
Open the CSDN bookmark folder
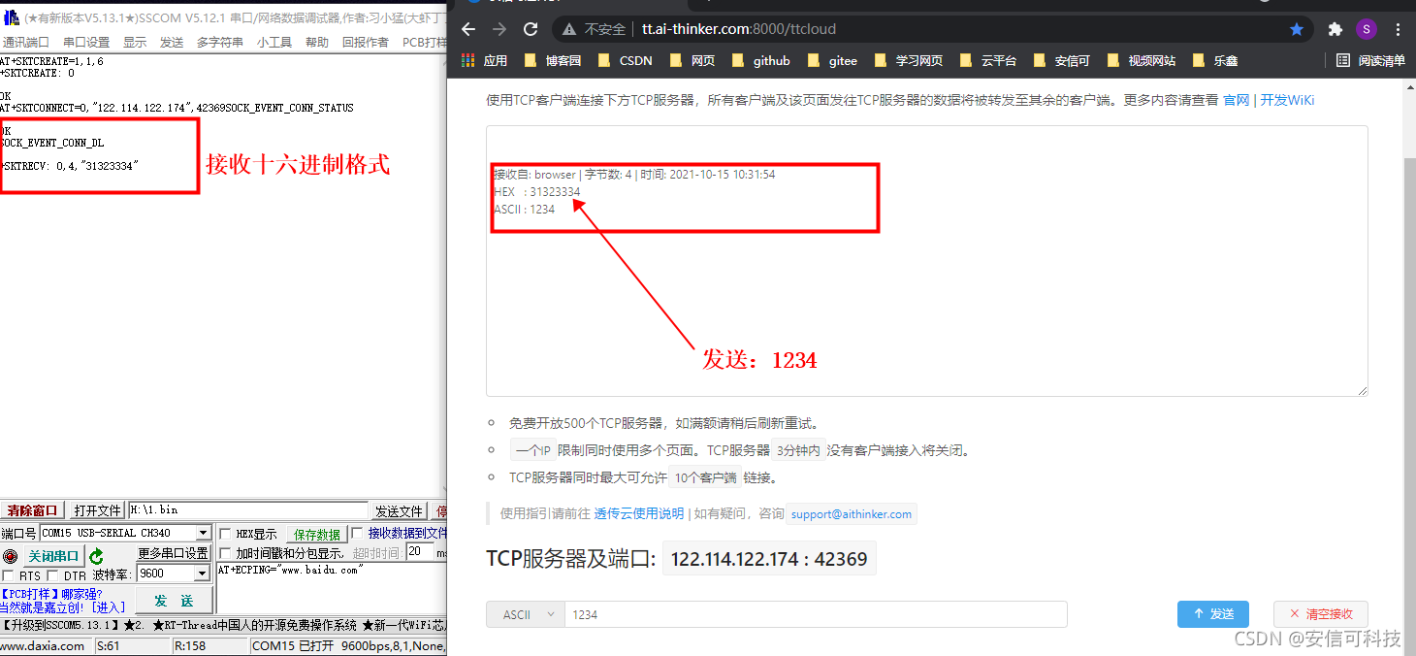pyautogui.click(x=625, y=60)
